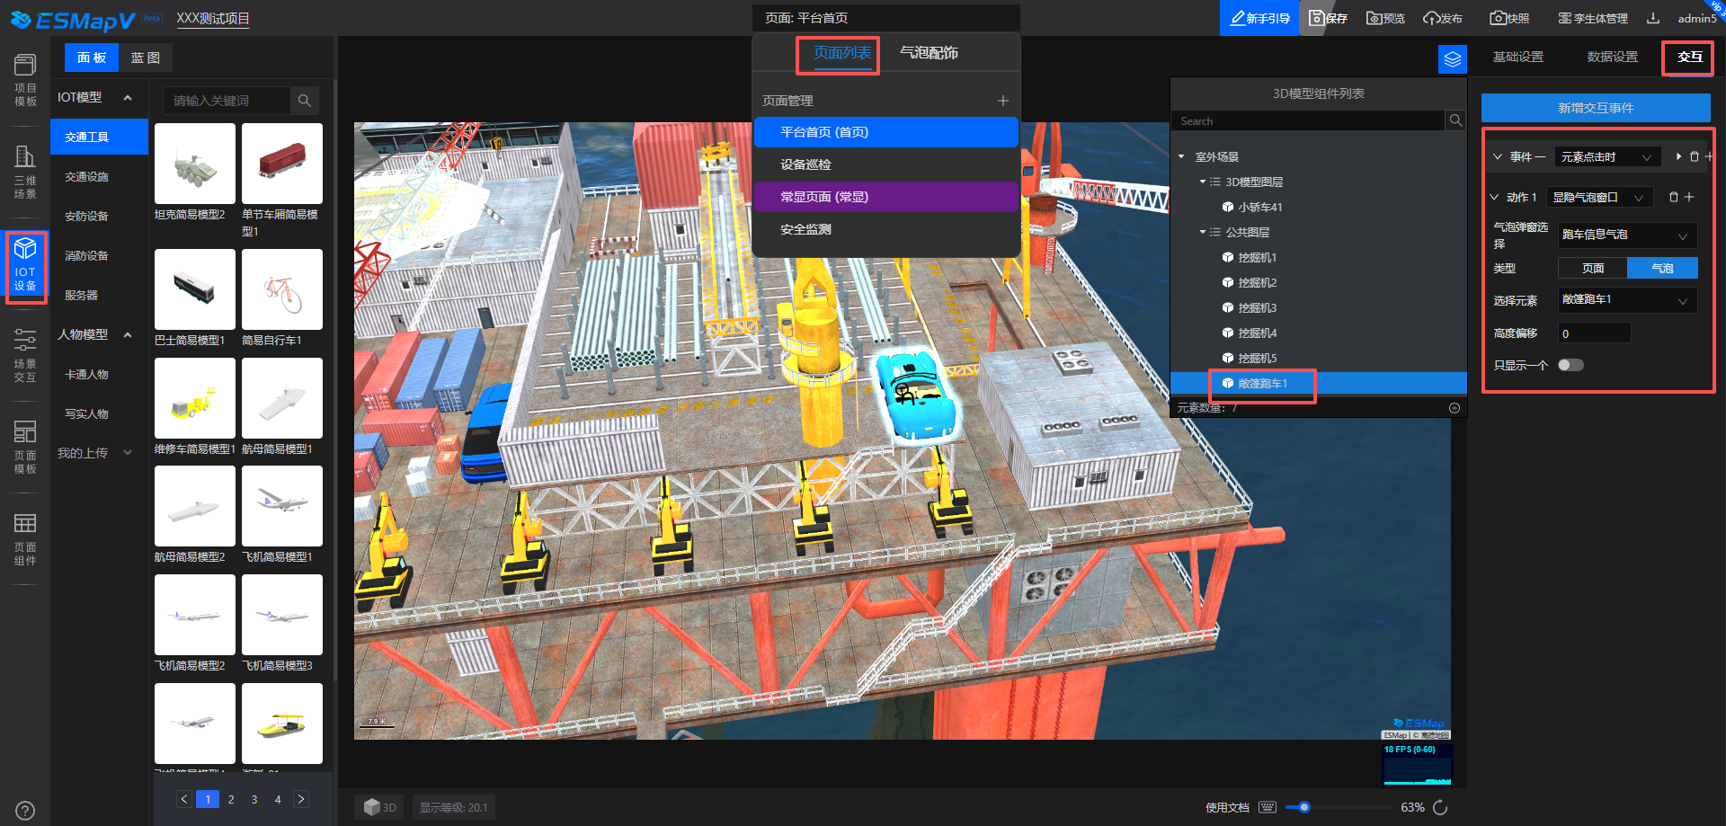The image size is (1726, 826).
Task: Collapse the 室外场景 tree node
Action: pyautogui.click(x=1181, y=156)
